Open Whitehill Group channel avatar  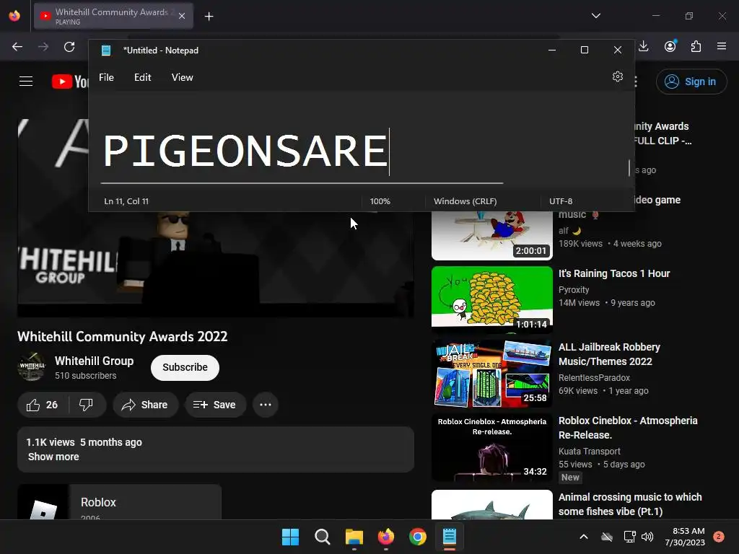pos(32,366)
